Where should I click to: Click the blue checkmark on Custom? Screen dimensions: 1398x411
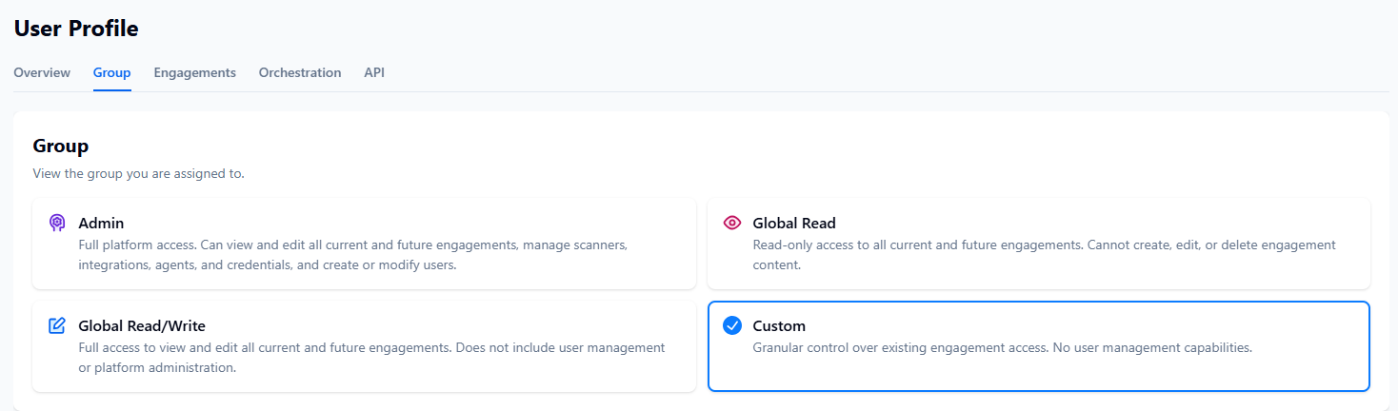(731, 325)
